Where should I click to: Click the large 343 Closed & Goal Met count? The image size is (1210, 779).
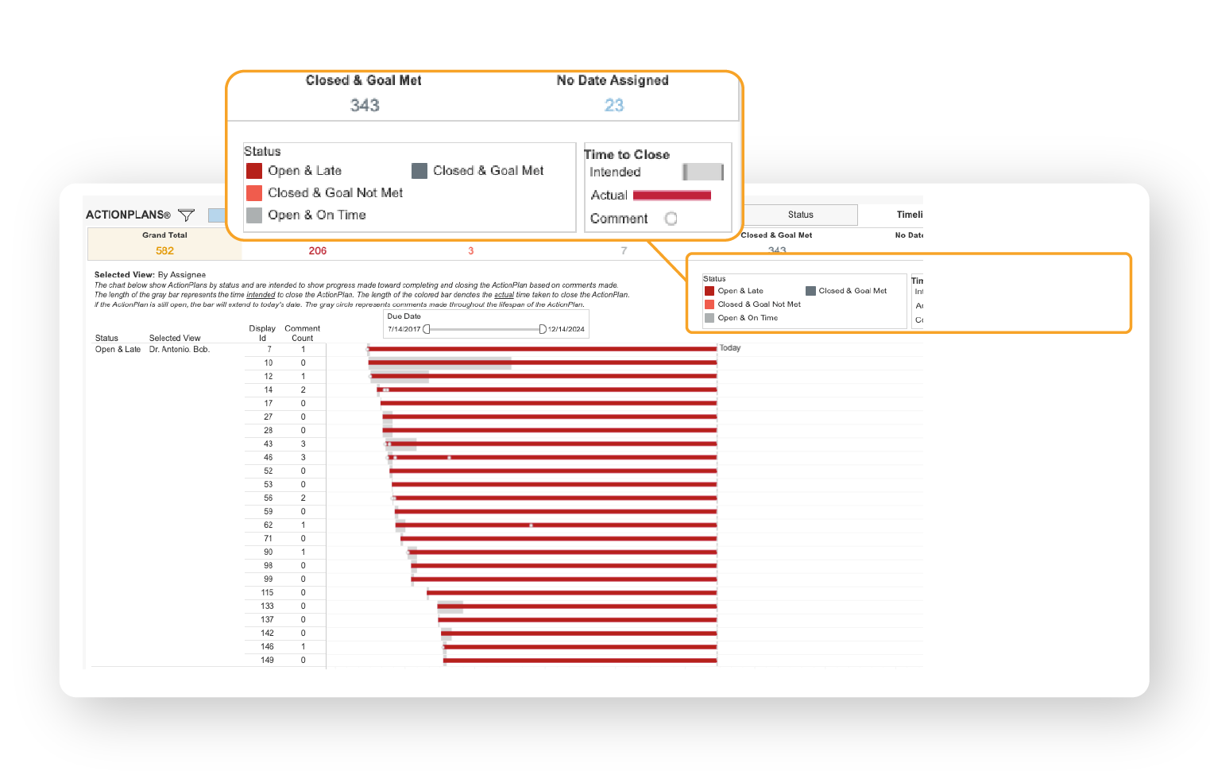tap(365, 105)
